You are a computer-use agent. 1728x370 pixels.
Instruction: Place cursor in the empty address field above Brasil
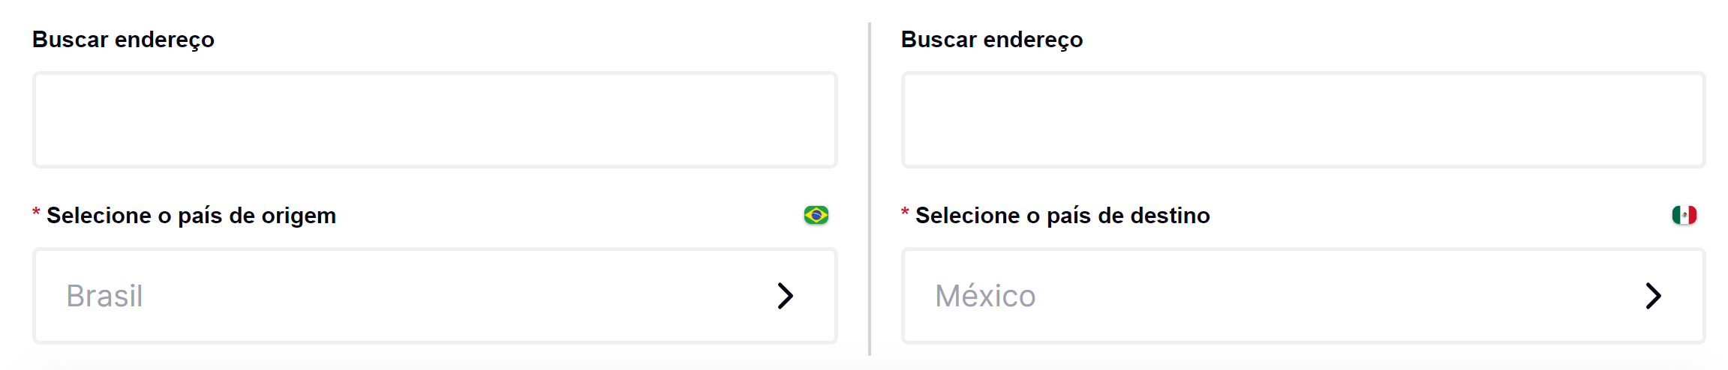point(435,120)
